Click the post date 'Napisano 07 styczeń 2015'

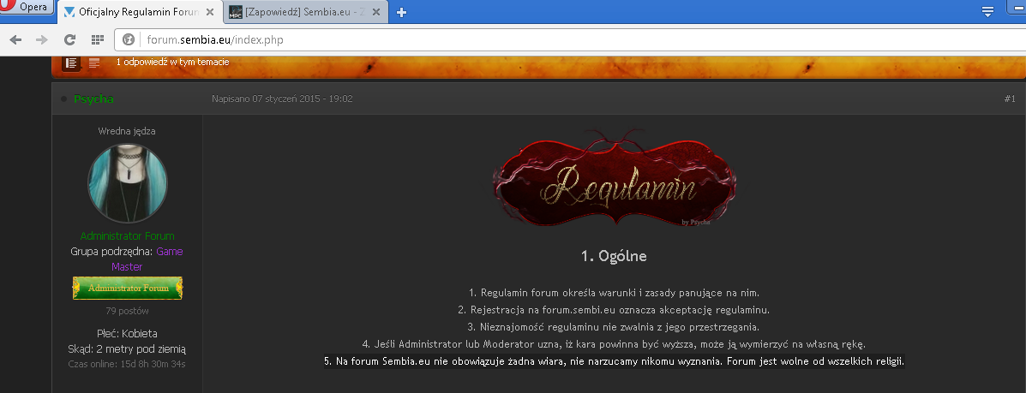point(282,98)
